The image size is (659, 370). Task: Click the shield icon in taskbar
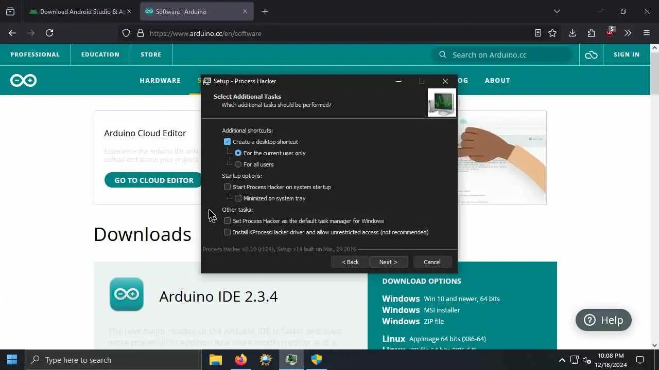(317, 360)
